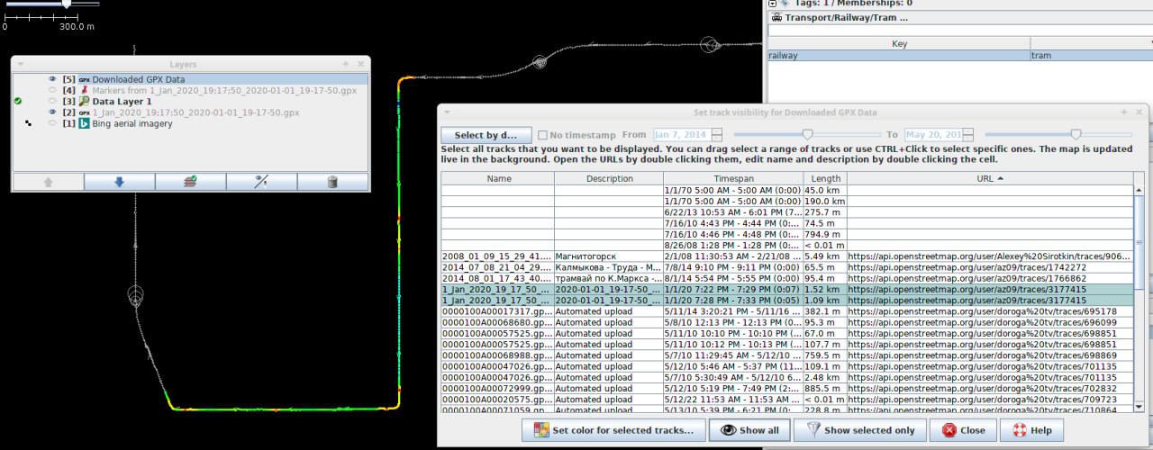Sort the tracks table by URL column header

(x=990, y=178)
